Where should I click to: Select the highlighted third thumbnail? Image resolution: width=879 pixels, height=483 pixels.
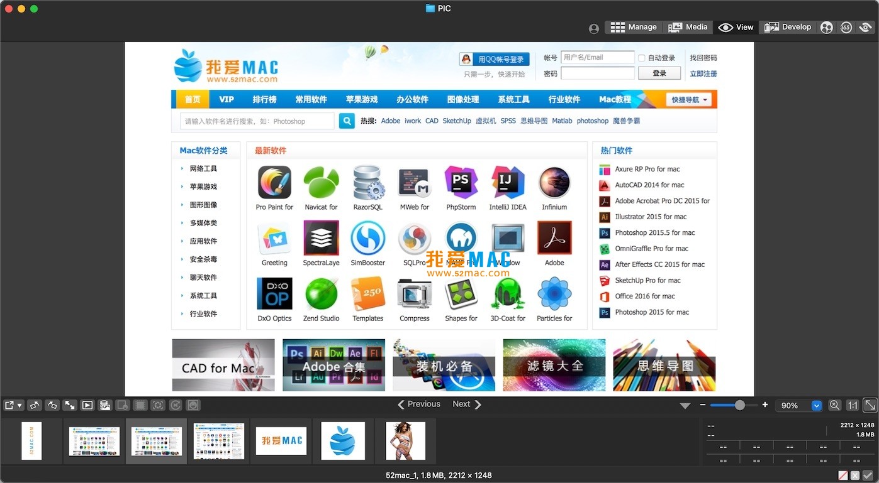[x=157, y=441]
